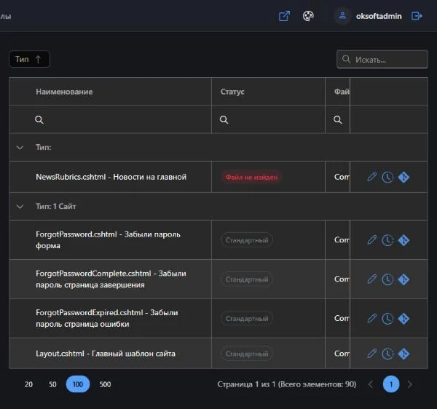Screen dimensions: 437x409
Task: Click Стандартный badge of Layout.cshtml row
Action: (x=247, y=354)
